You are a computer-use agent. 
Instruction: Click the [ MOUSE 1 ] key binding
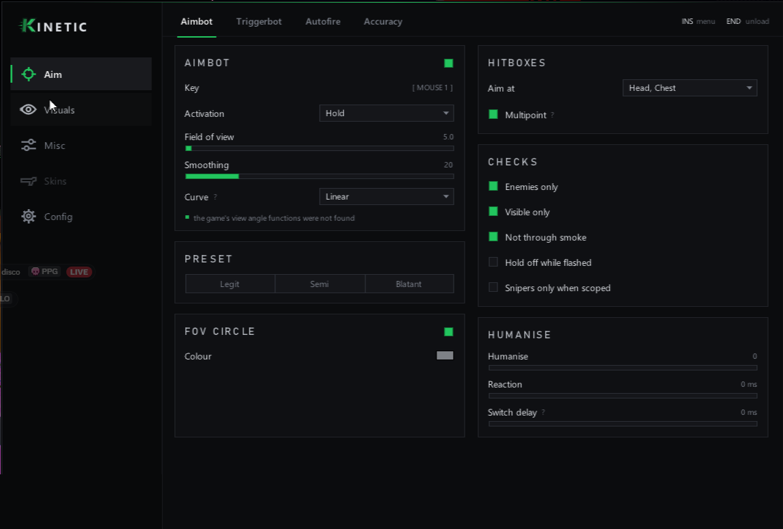432,87
